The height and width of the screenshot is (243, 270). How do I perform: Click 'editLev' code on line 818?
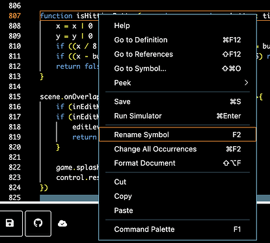(x=86, y=127)
